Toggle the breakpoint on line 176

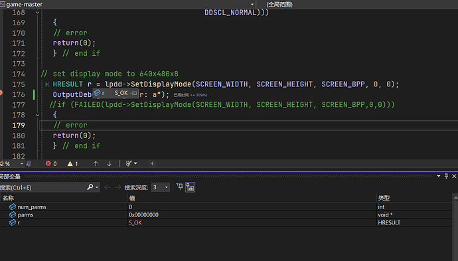pyautogui.click(x=1, y=93)
